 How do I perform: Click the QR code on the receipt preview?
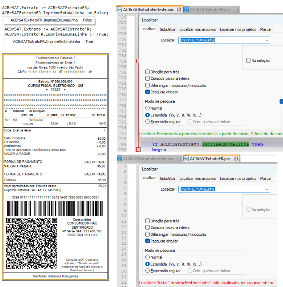pos(32,243)
